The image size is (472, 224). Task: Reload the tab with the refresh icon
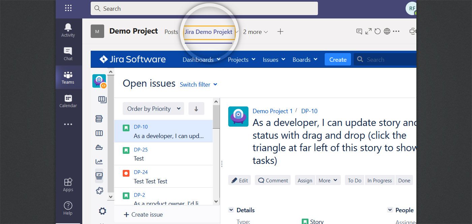click(x=378, y=32)
